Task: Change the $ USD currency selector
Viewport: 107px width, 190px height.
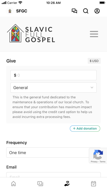Action: pyautogui.click(x=94, y=61)
